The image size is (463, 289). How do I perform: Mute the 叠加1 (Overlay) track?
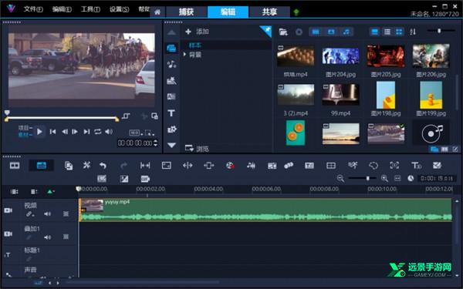pos(47,237)
